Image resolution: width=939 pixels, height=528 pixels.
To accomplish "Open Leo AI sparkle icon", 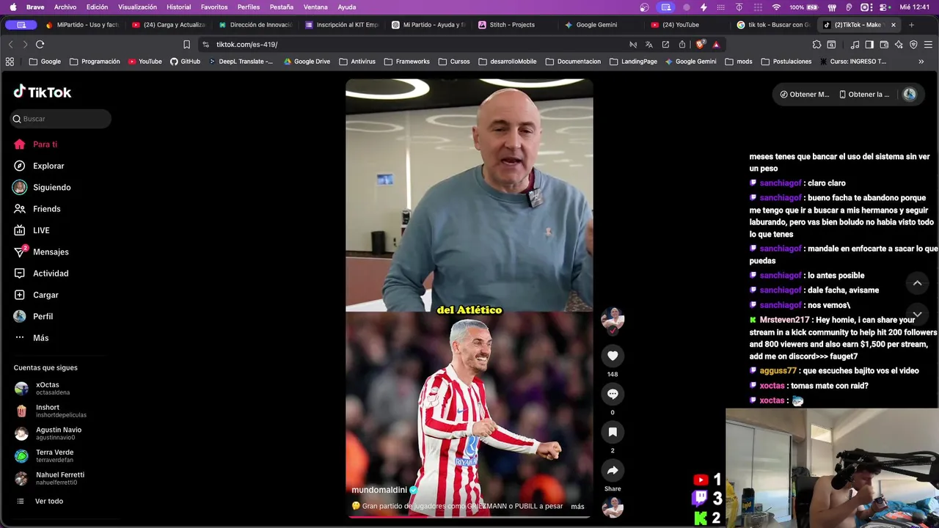I will click(x=899, y=44).
